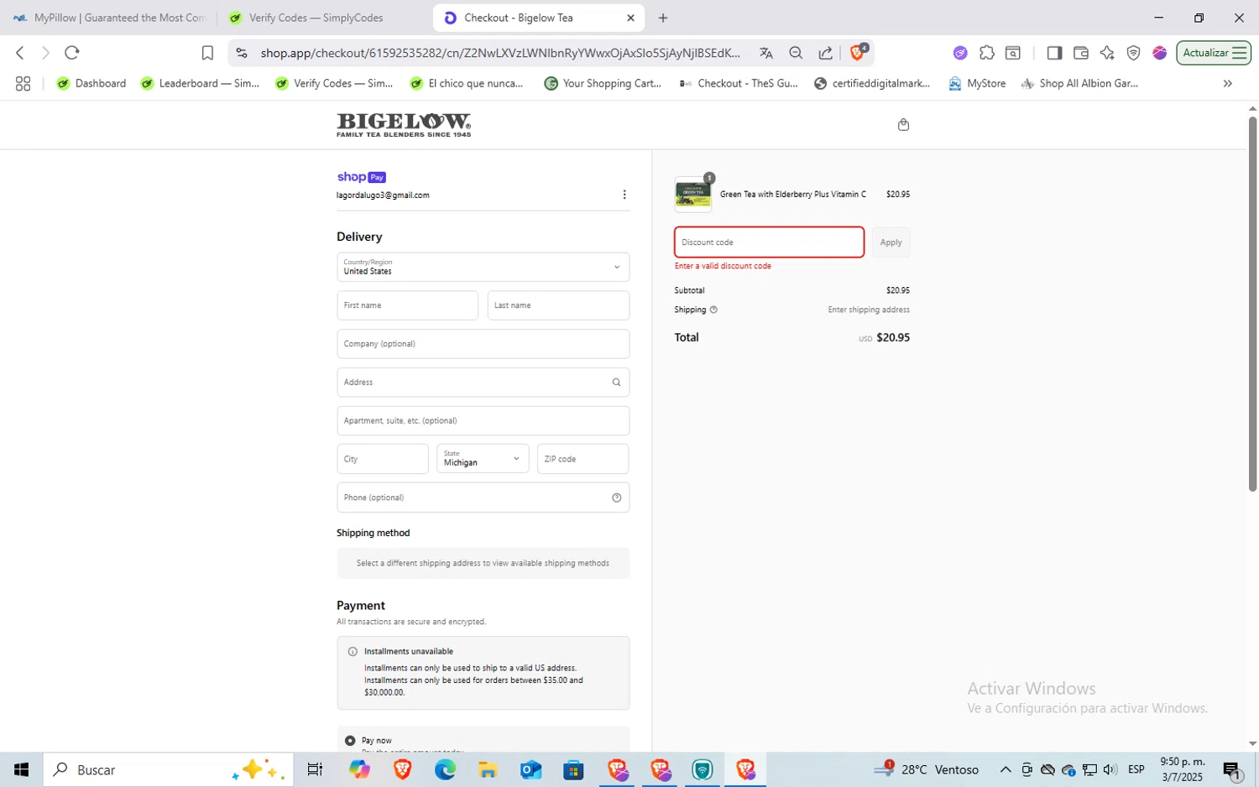Open certifieddigitalmark bookmark

click(x=871, y=84)
